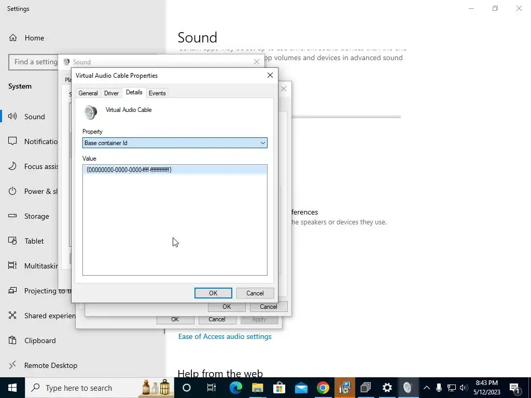Open the clock and date flyout

point(486,388)
